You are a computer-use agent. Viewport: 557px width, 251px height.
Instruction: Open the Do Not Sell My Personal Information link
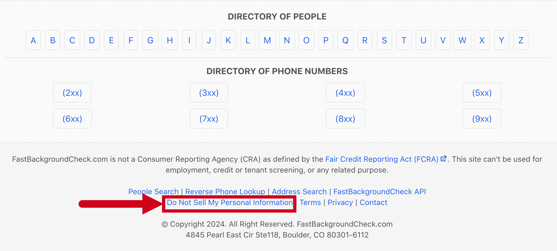click(x=230, y=203)
